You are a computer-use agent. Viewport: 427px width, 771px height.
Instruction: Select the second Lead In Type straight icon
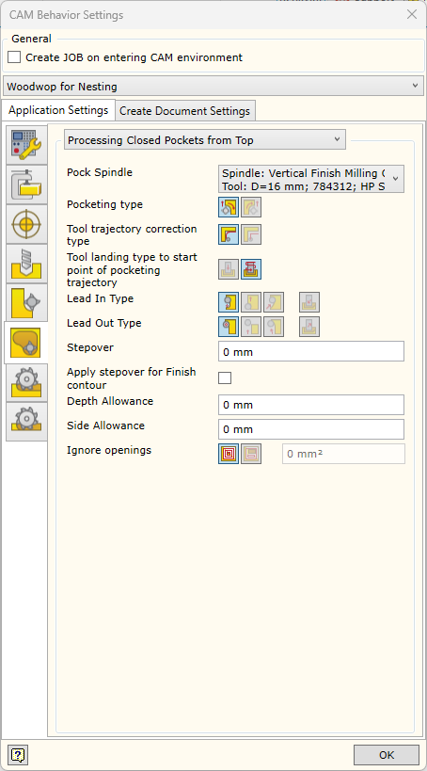251,302
